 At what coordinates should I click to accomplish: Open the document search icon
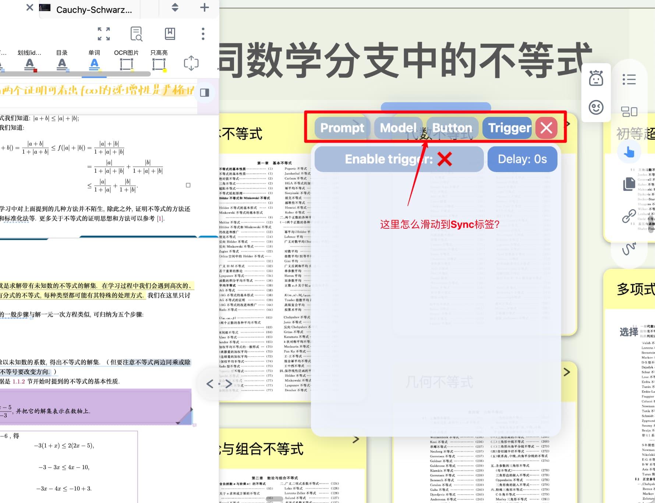136,34
